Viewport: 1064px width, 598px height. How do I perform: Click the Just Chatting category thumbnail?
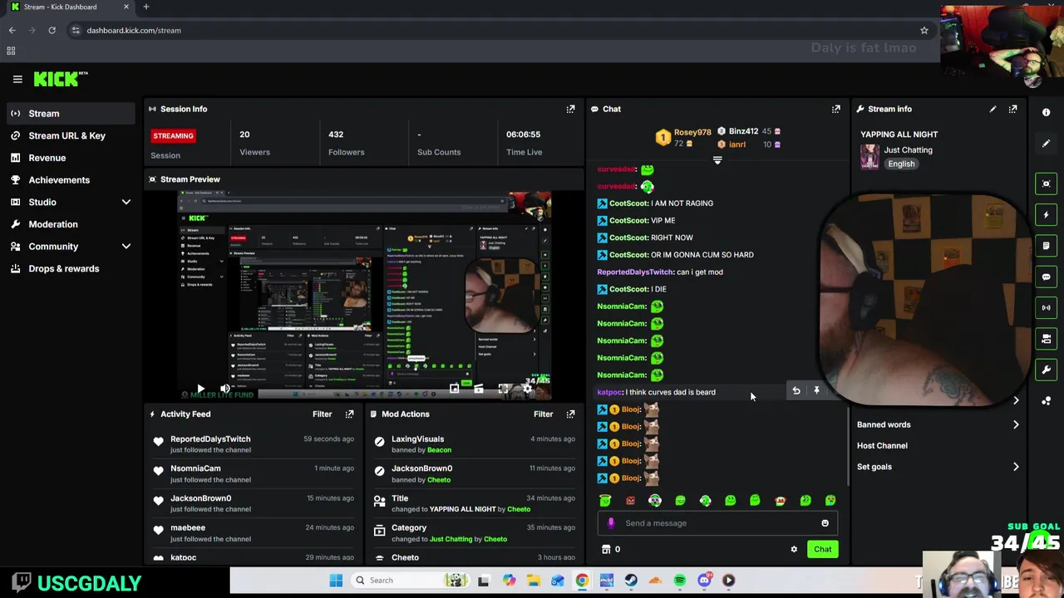pyautogui.click(x=869, y=156)
